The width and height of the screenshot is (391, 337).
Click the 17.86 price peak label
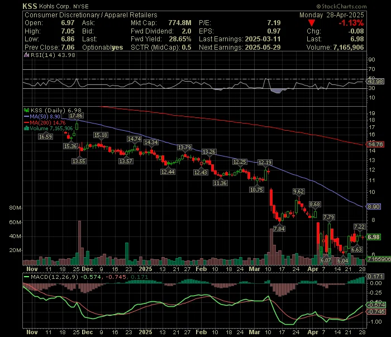tap(76, 116)
